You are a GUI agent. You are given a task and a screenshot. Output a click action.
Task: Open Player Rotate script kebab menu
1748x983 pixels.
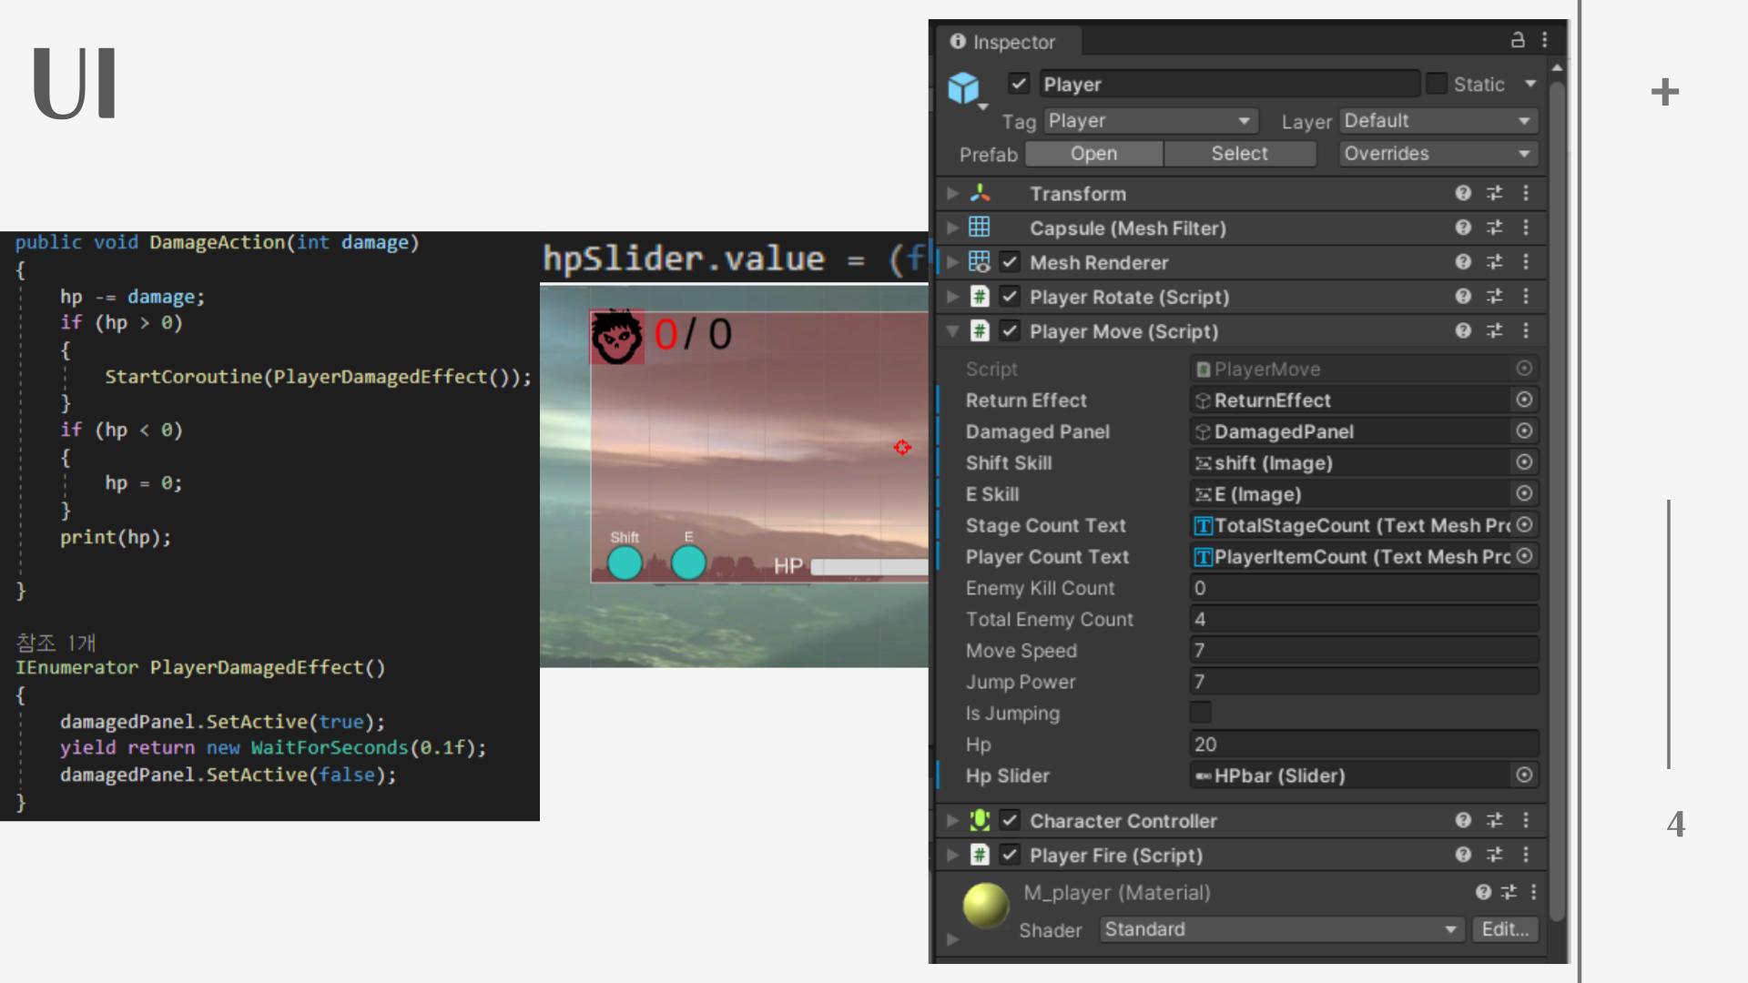tap(1527, 297)
